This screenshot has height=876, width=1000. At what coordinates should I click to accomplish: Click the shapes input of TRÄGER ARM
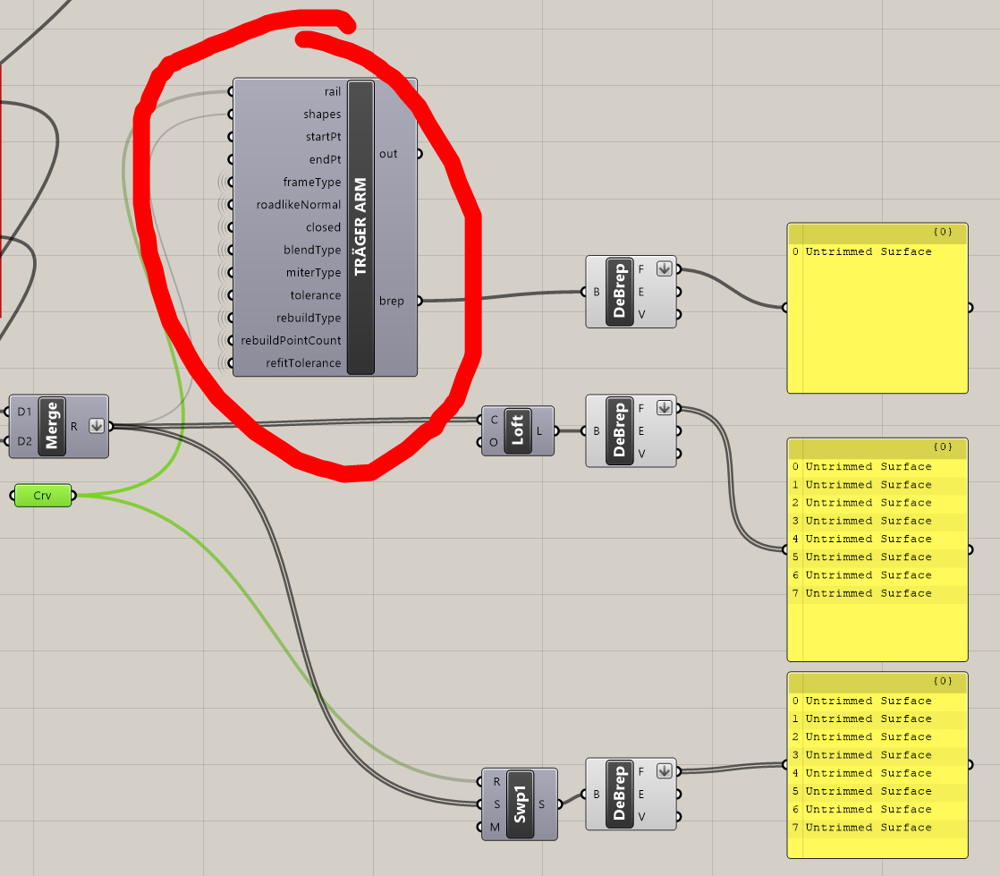pyautogui.click(x=322, y=115)
